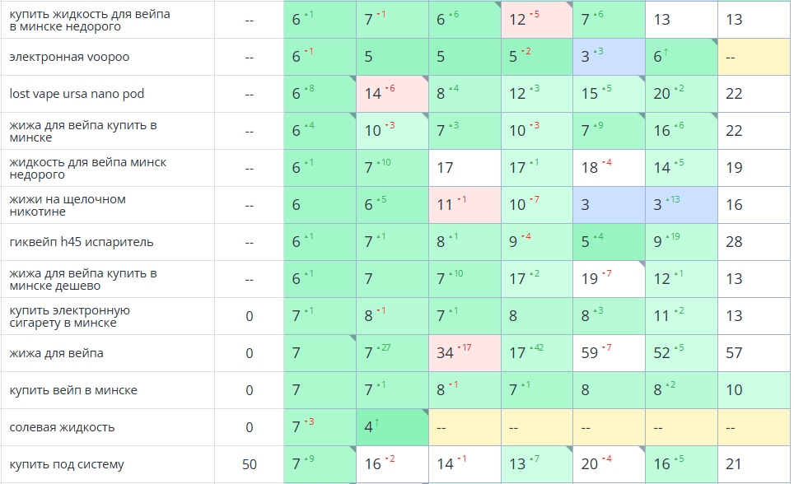This screenshot has width=794, height=484.
Task: Click the keyword "купить вейп в минске"
Action: tap(73, 390)
